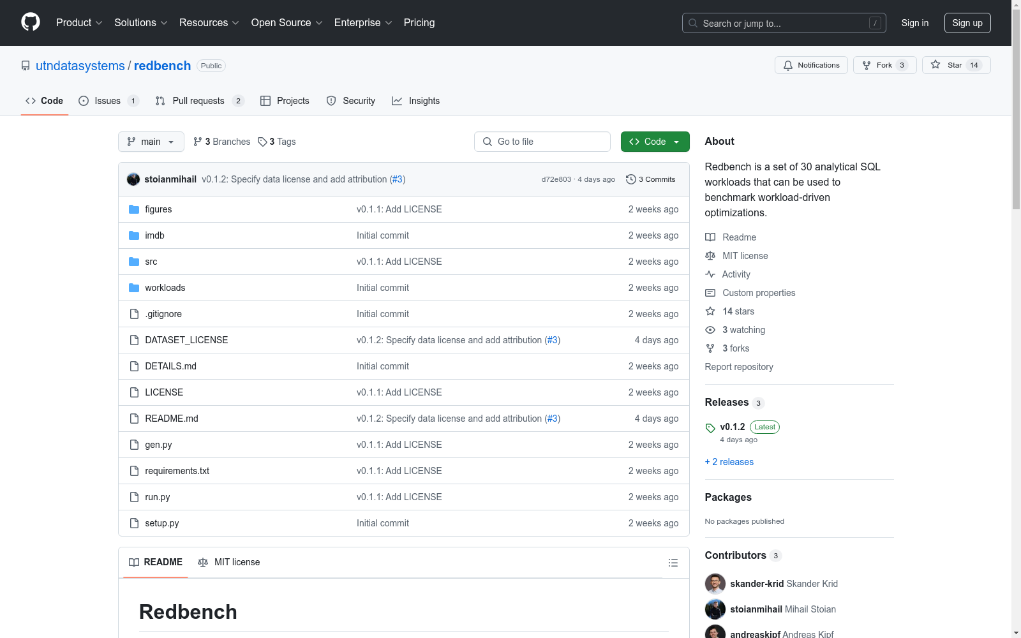Open the + 2 releases link

(729, 462)
